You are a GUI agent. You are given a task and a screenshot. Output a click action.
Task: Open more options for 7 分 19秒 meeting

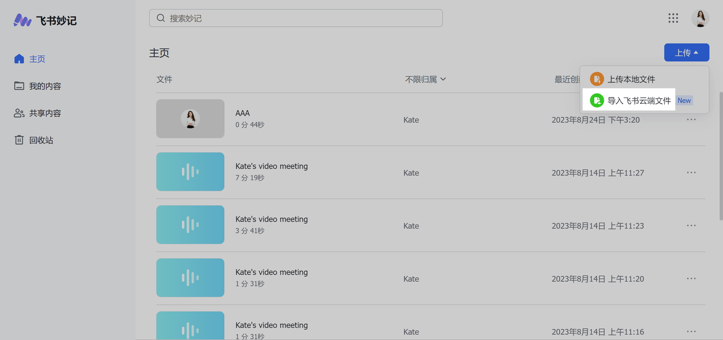(691, 173)
